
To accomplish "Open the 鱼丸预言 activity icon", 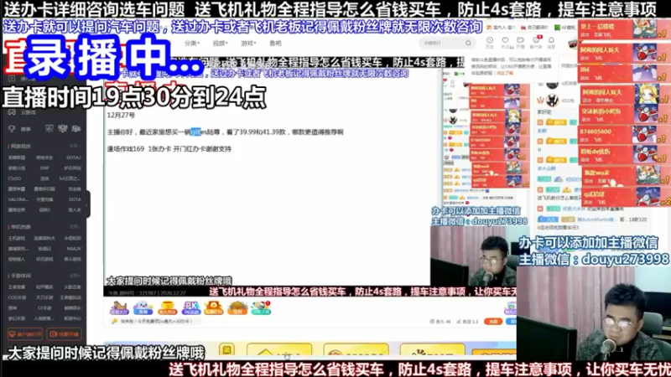I will tap(167, 307).
